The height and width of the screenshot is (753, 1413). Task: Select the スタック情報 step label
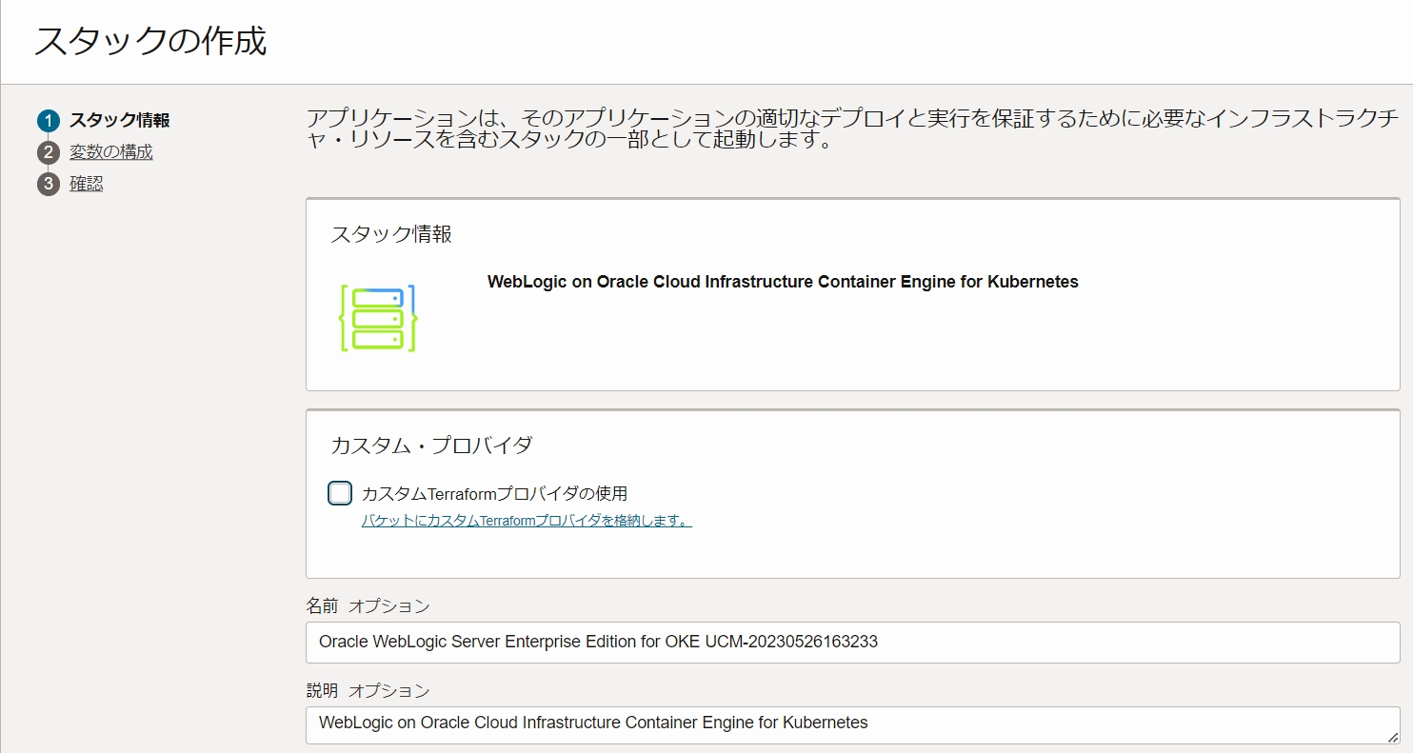tap(120, 121)
